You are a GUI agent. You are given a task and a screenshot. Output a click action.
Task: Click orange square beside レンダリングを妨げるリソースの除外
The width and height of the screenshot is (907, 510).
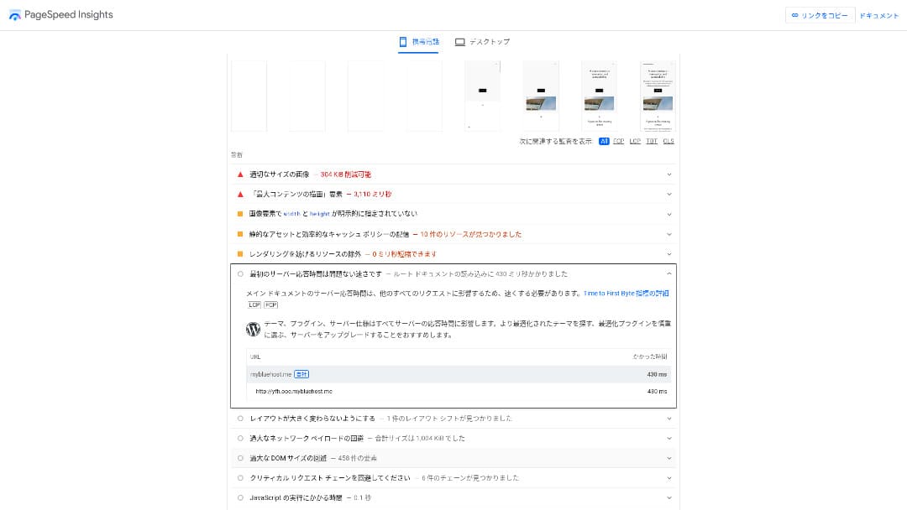[x=240, y=254]
